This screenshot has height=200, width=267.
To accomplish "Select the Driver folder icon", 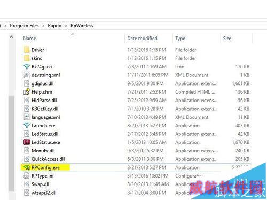I will click(27, 50).
